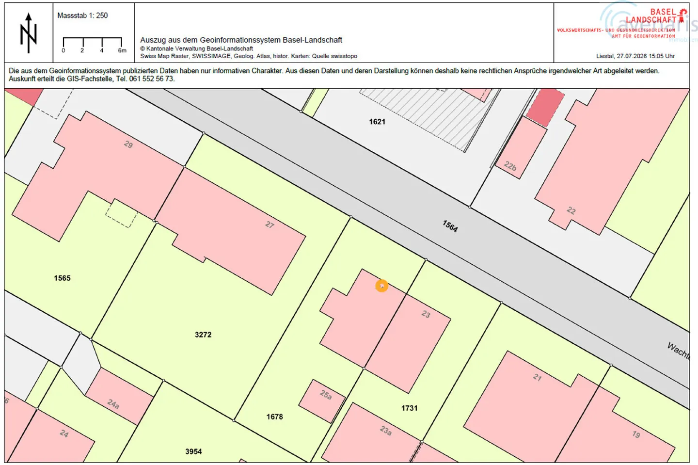Viewport: 698px width, 465px height.
Task: Click house number 27 label
Action: (270, 224)
